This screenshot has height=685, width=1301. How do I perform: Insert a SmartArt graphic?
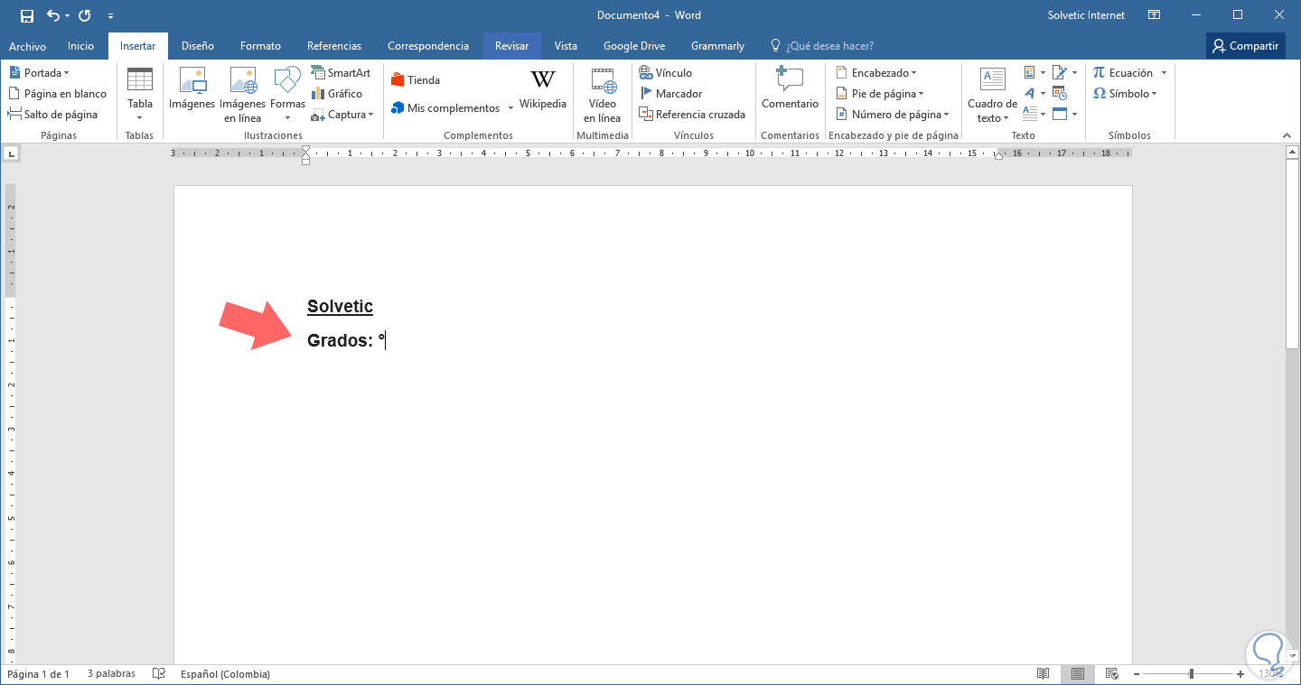point(341,73)
